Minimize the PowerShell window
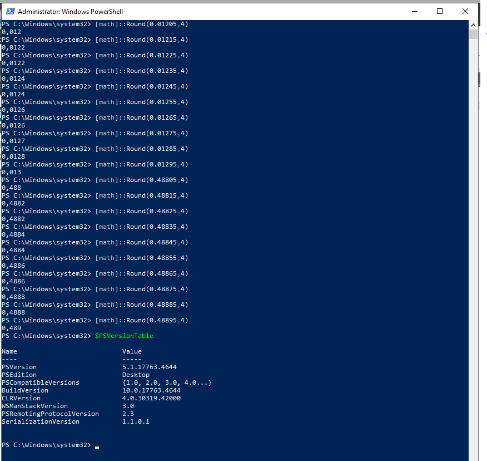The height and width of the screenshot is (461, 487). (x=415, y=12)
